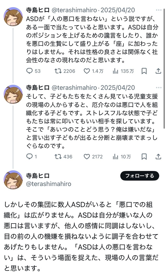Image resolution: width=166 pixels, height=277 pixels.
Task: Retweet the second tweet with 436 reposts
Action: 57,156
